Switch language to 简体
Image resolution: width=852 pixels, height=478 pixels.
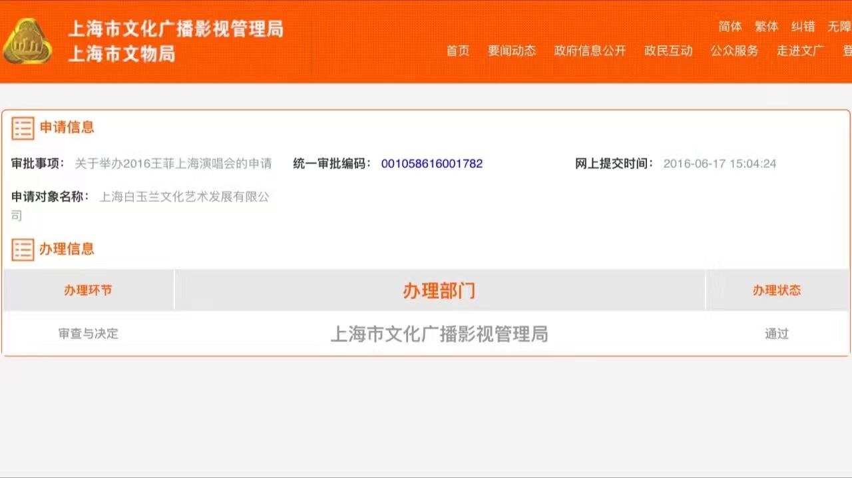(730, 27)
